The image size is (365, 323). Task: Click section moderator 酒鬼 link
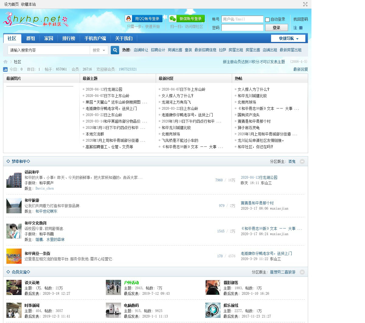[x=292, y=161]
